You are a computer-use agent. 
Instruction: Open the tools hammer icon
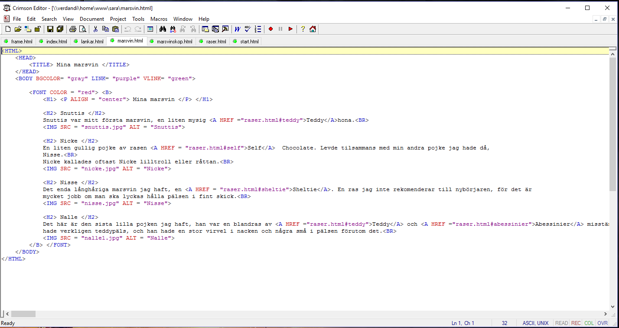pos(225,29)
